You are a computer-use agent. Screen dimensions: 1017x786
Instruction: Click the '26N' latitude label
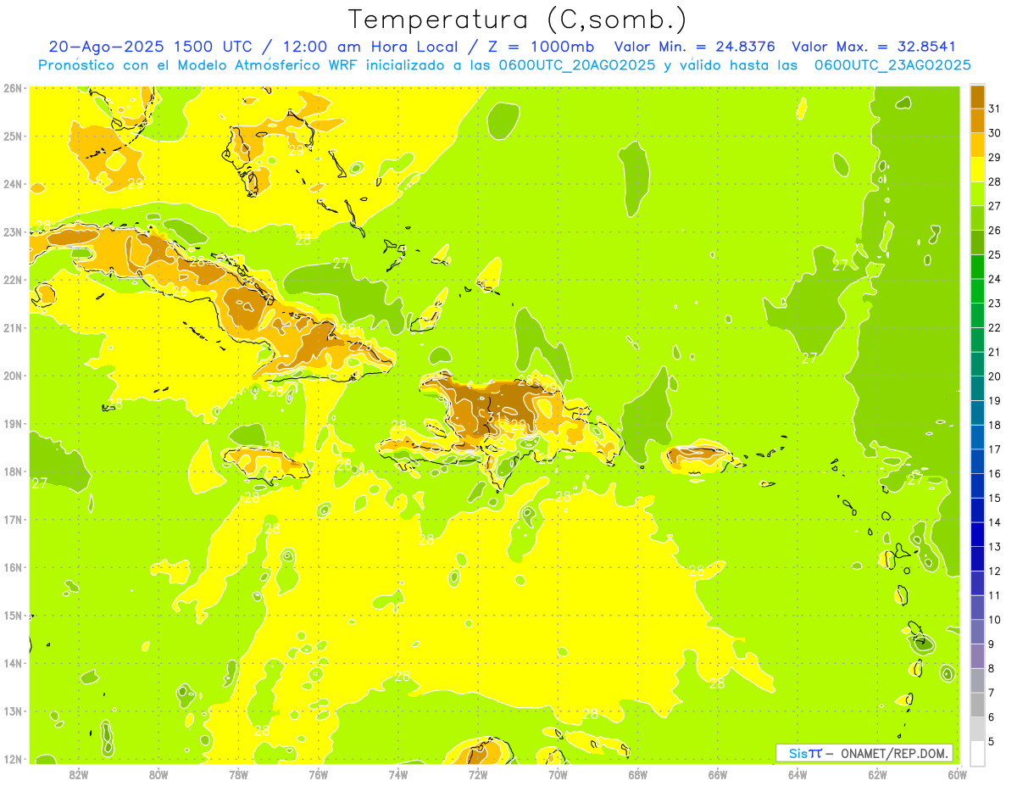(x=12, y=88)
